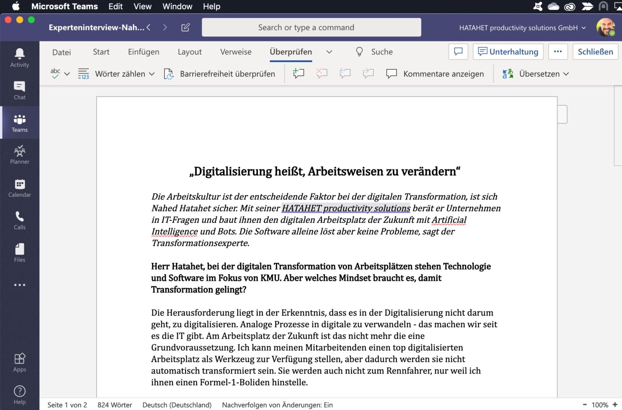
Task: Click Nachverfolgen von Änderungen: Ein
Action: (x=277, y=405)
